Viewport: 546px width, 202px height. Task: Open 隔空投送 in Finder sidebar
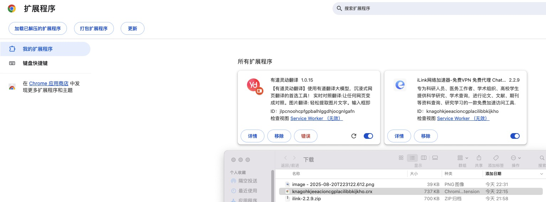click(244, 181)
